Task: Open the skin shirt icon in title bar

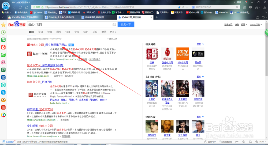Action: (246, 2)
